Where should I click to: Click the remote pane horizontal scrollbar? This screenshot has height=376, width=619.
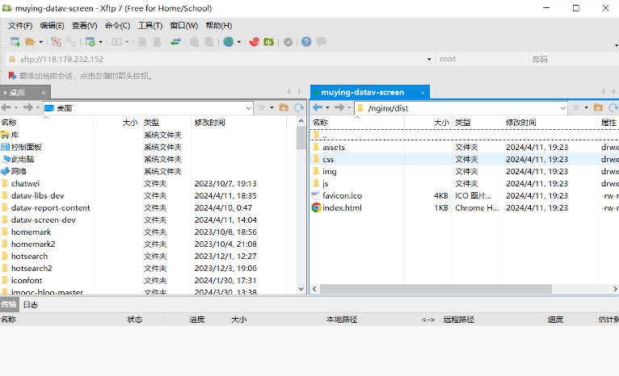click(x=436, y=289)
